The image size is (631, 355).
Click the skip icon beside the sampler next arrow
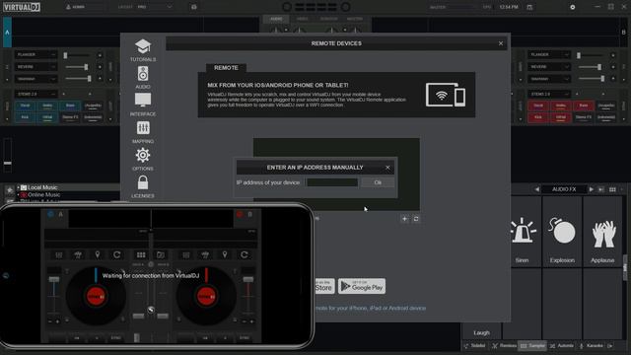point(601,189)
